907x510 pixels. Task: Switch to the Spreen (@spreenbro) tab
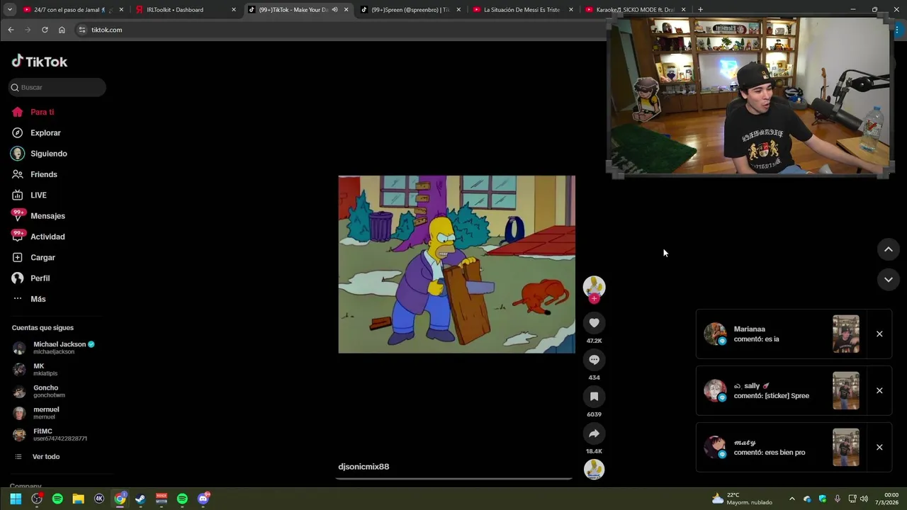[410, 10]
